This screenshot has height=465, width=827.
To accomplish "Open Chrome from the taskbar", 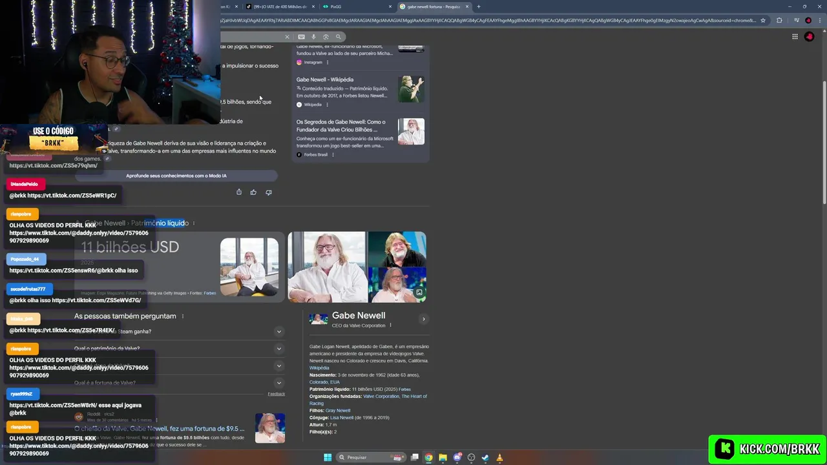I will [x=428, y=457].
